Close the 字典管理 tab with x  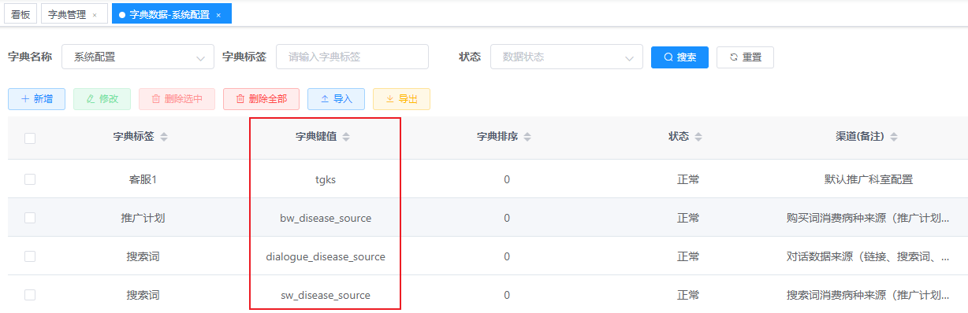click(95, 15)
